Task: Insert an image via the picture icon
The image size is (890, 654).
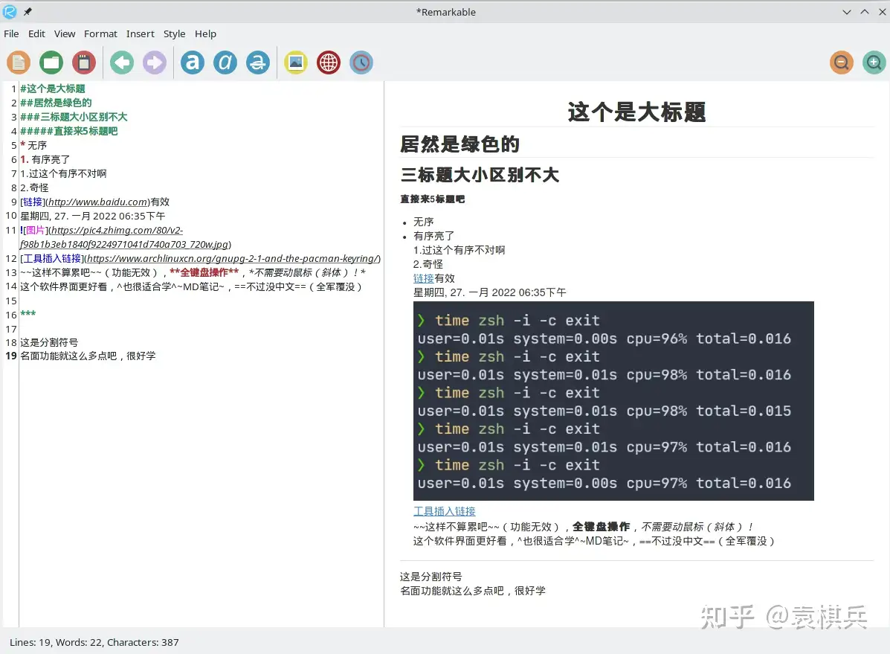Action: tap(296, 62)
